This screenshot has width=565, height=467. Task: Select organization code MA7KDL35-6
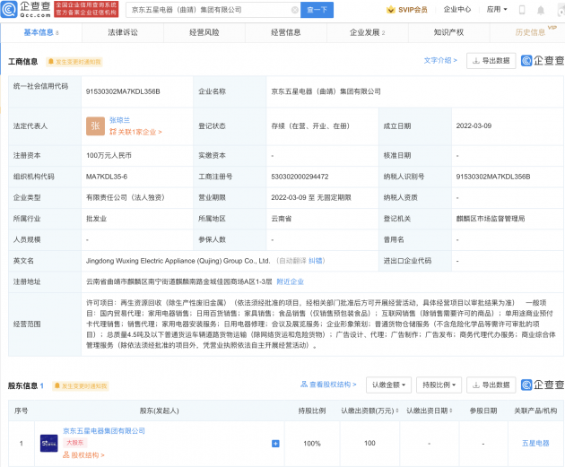click(x=107, y=177)
